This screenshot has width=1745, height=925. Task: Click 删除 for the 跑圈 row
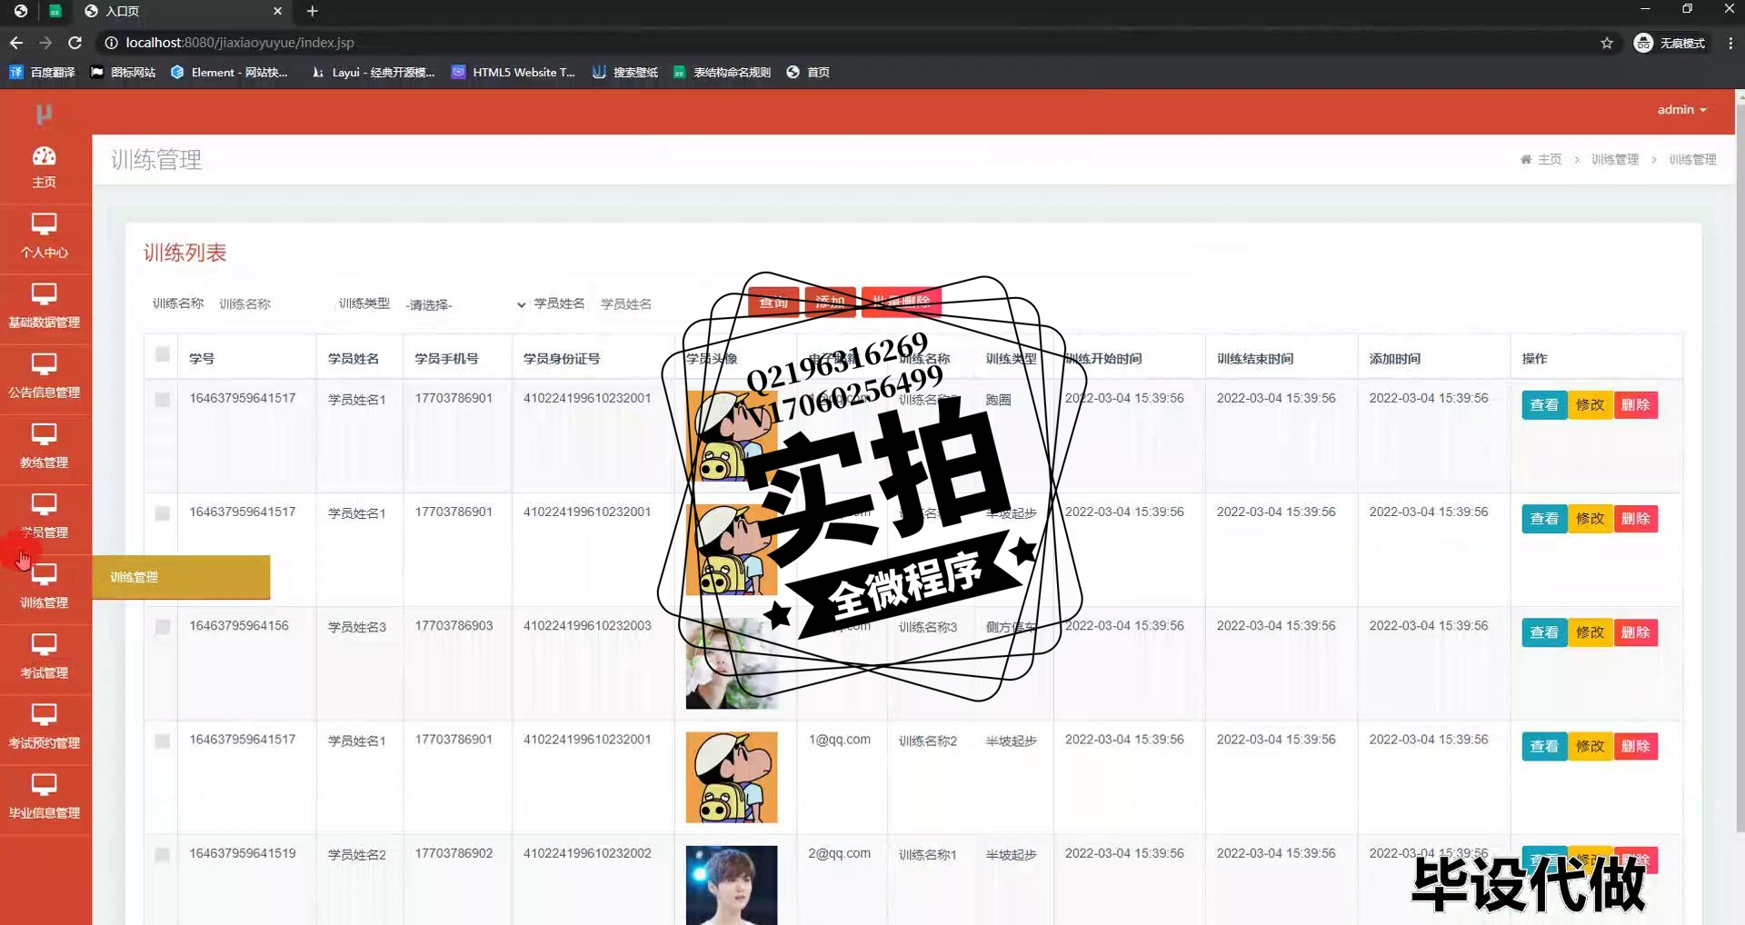(x=1636, y=404)
